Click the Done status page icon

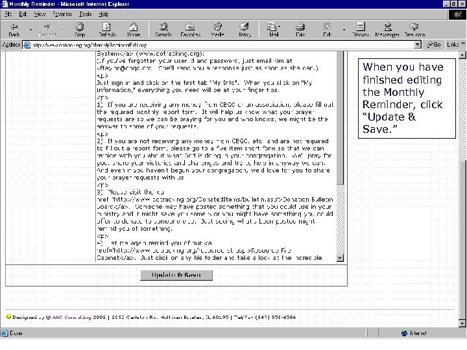(x=5, y=332)
